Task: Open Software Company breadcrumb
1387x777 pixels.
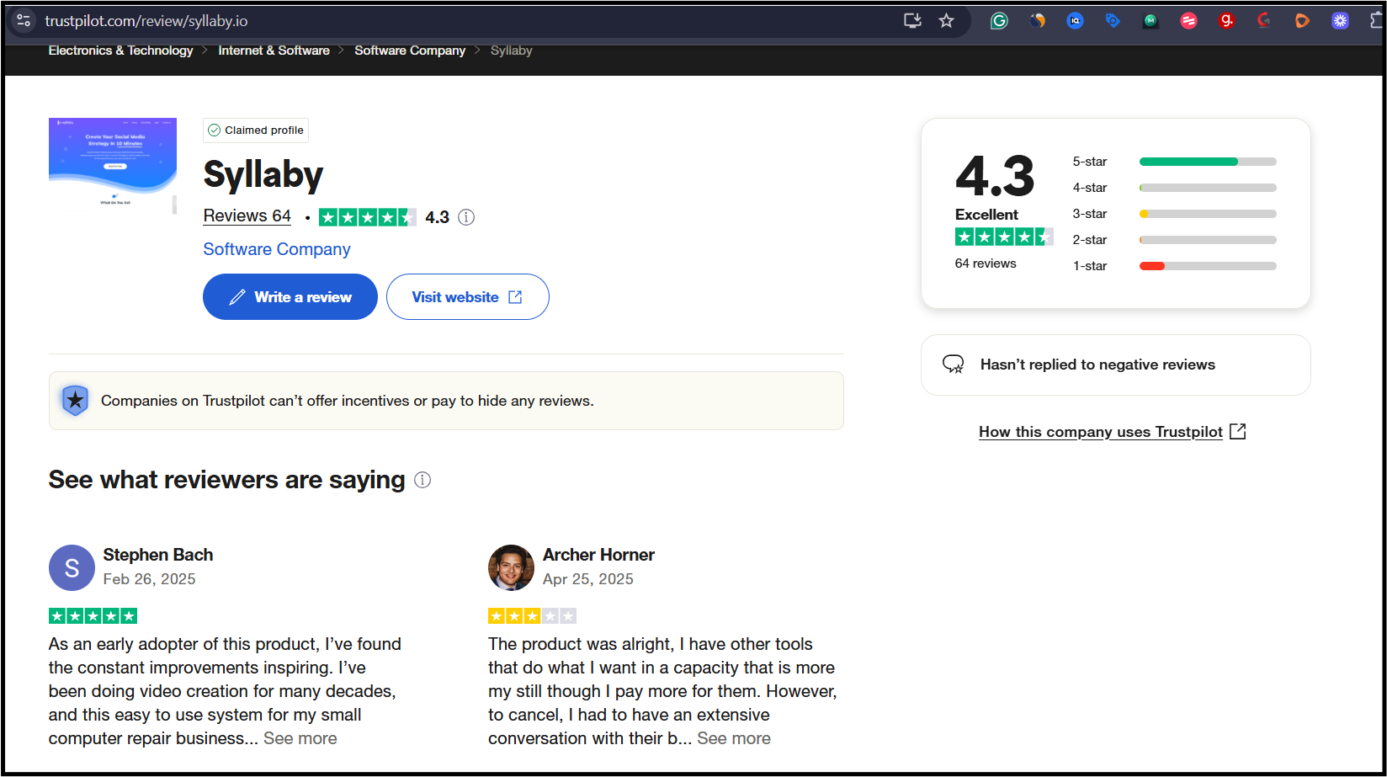Action: point(410,51)
